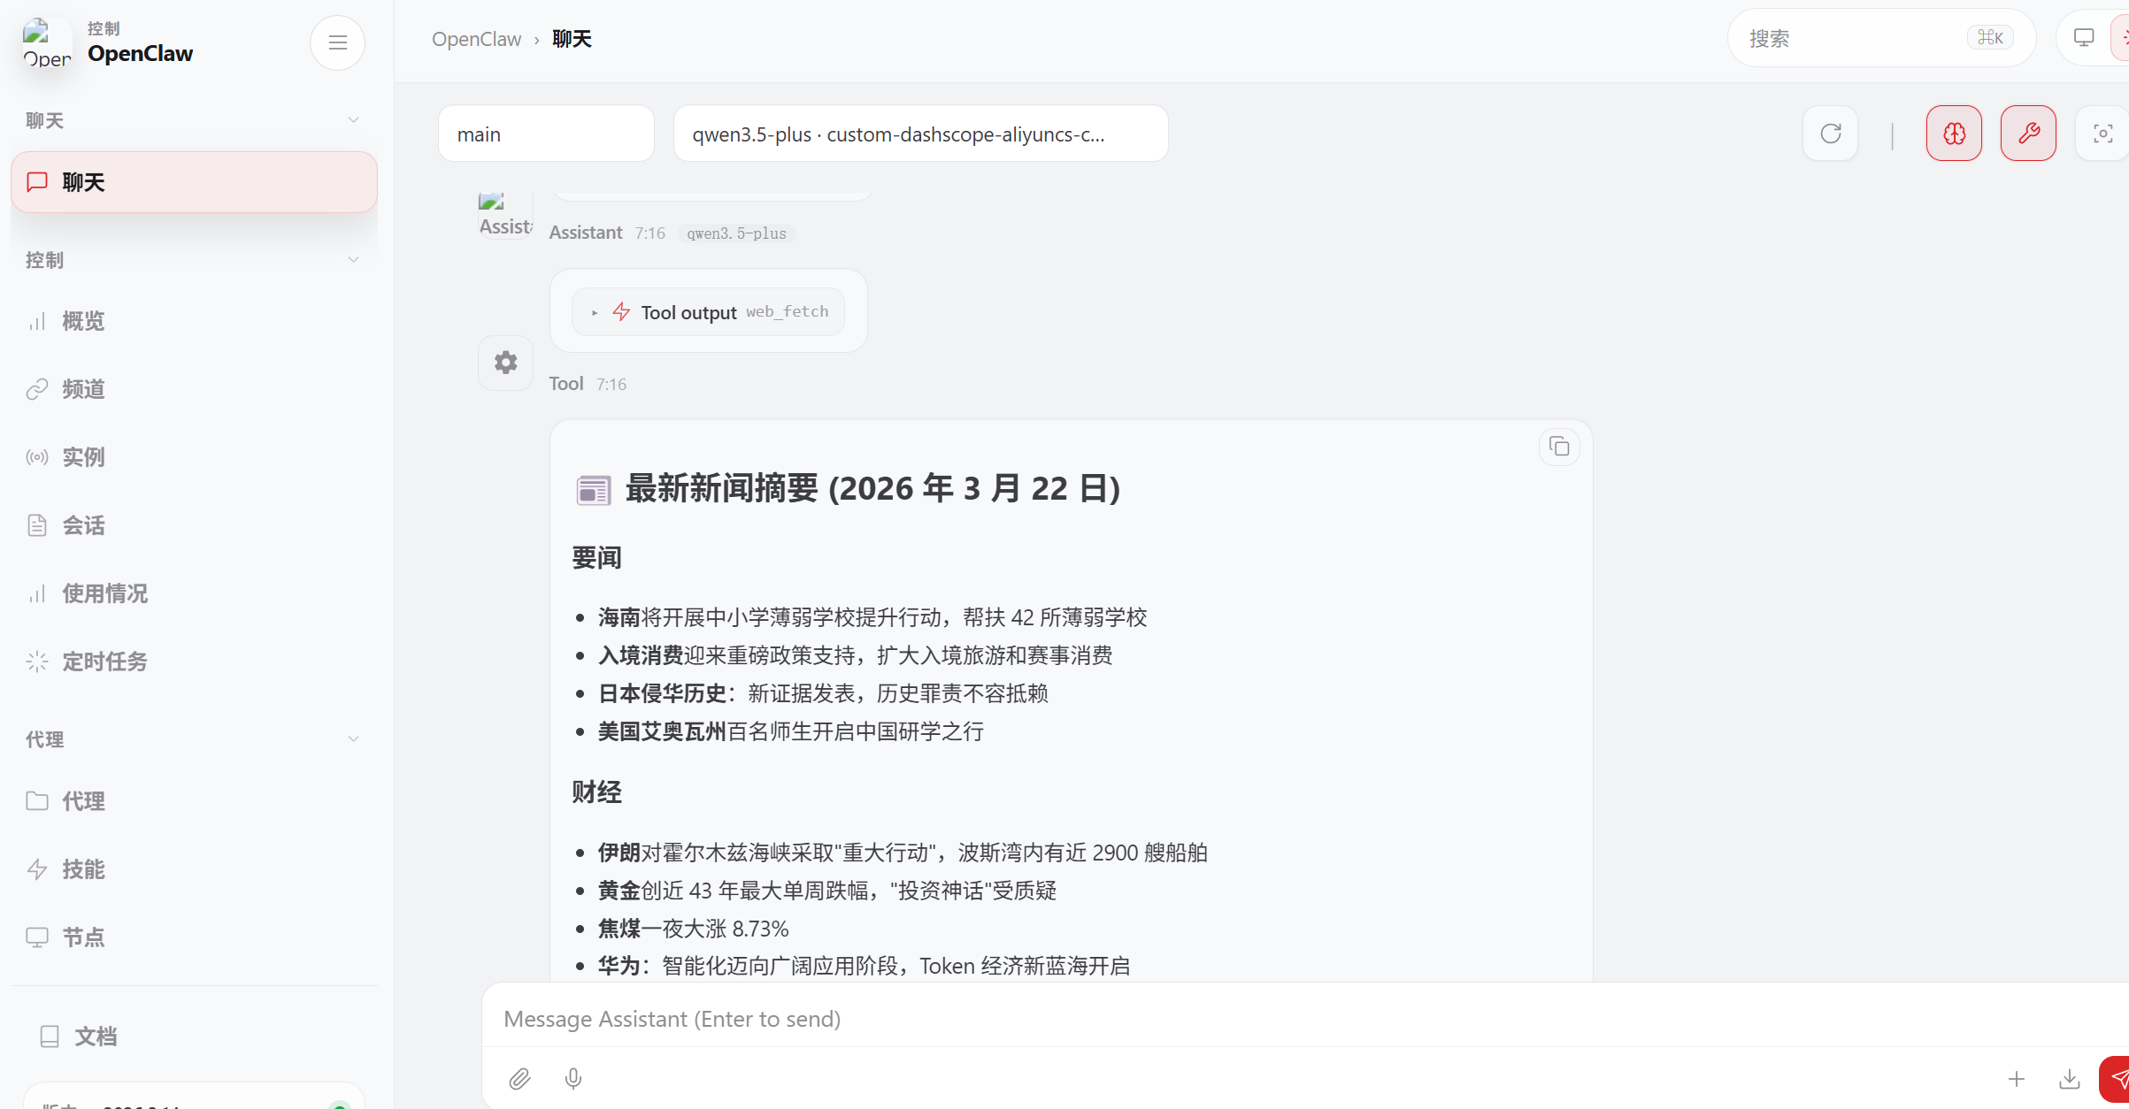Open 定时任务 scheduled tasks in sidebar
Viewport: 2129px width, 1109px height.
click(x=194, y=662)
